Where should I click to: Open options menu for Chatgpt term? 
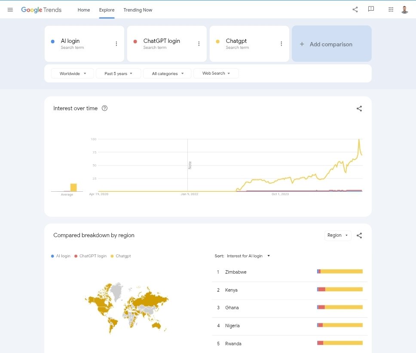coord(281,44)
